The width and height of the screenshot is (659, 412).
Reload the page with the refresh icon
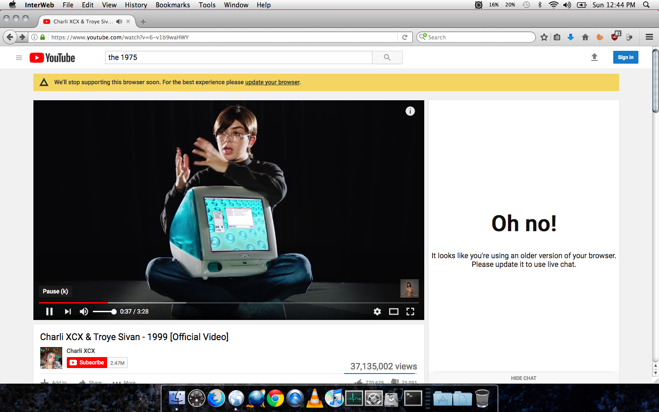click(405, 37)
